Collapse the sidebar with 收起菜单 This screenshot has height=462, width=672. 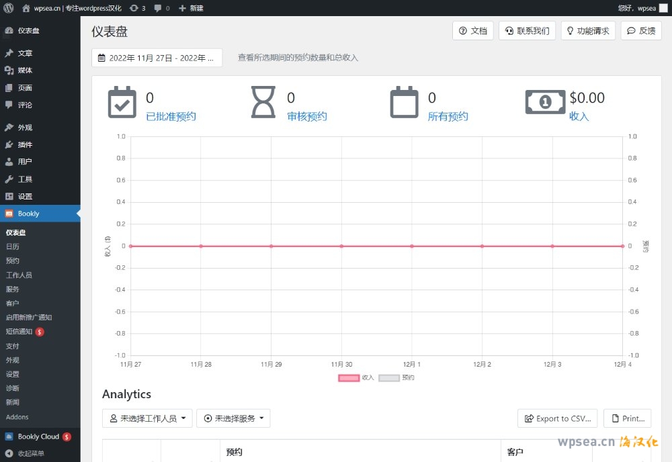30,453
